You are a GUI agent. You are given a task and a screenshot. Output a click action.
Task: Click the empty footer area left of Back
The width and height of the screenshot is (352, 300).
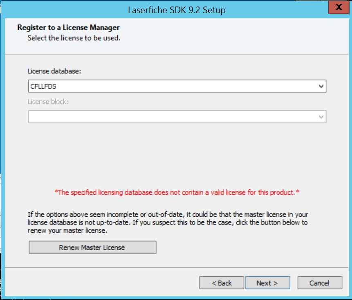[102, 283]
